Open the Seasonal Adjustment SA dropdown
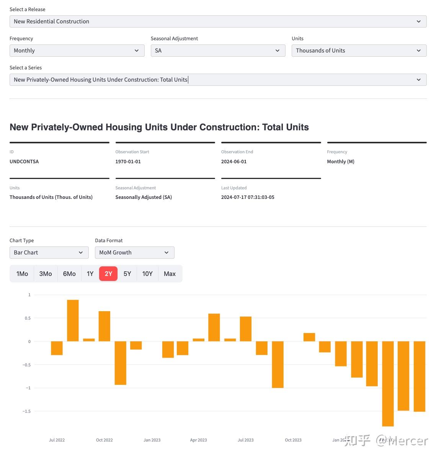439x458 pixels. point(217,51)
